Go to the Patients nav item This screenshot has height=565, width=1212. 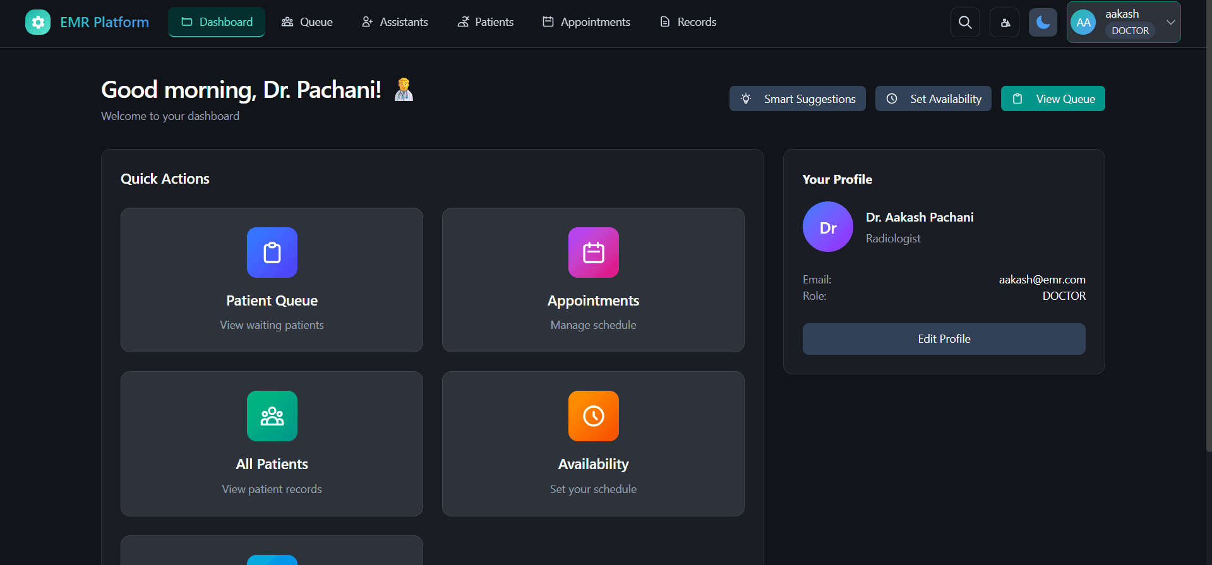pyautogui.click(x=485, y=22)
